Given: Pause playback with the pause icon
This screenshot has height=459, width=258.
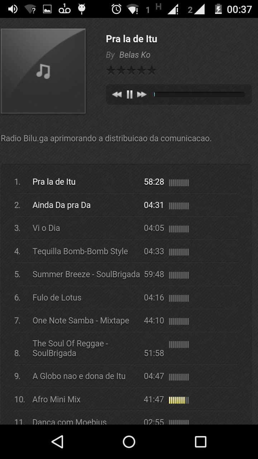Looking at the screenshot, I should pos(129,94).
